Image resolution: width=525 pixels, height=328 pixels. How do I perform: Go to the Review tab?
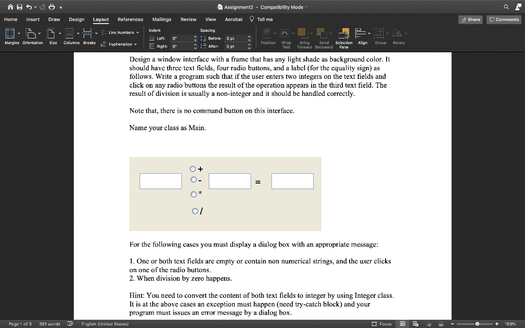[x=188, y=19]
